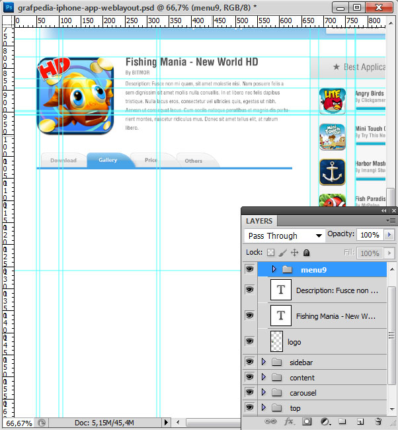Click canvas vertical scrollbar up arrow
Image resolution: width=398 pixels, height=430 pixels.
point(391,23)
